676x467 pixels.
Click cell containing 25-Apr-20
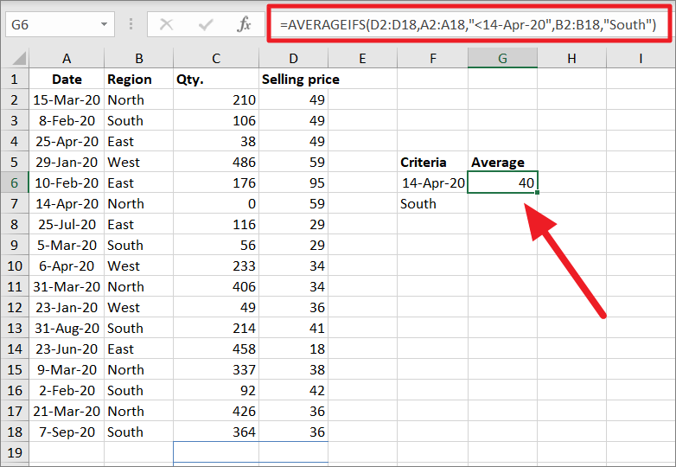(67, 142)
